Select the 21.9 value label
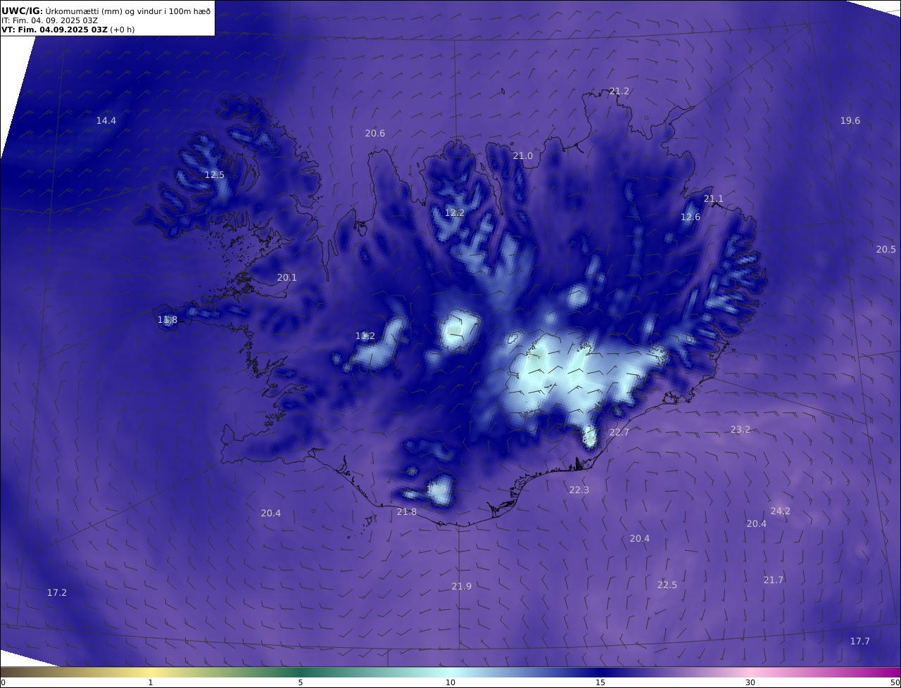This screenshot has width=901, height=688. pyautogui.click(x=462, y=587)
